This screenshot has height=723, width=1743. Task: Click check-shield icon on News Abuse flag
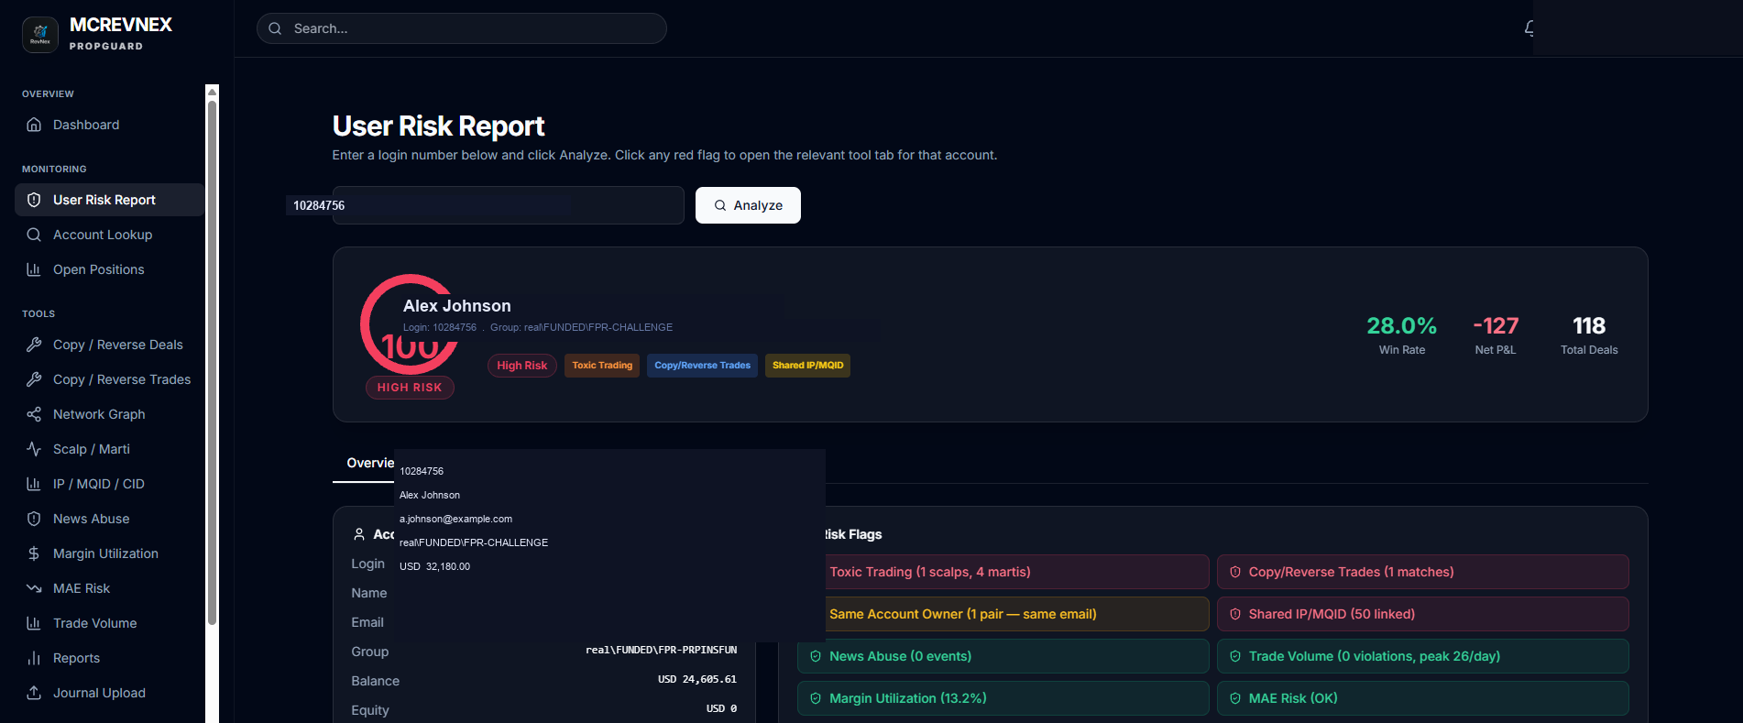(x=816, y=656)
